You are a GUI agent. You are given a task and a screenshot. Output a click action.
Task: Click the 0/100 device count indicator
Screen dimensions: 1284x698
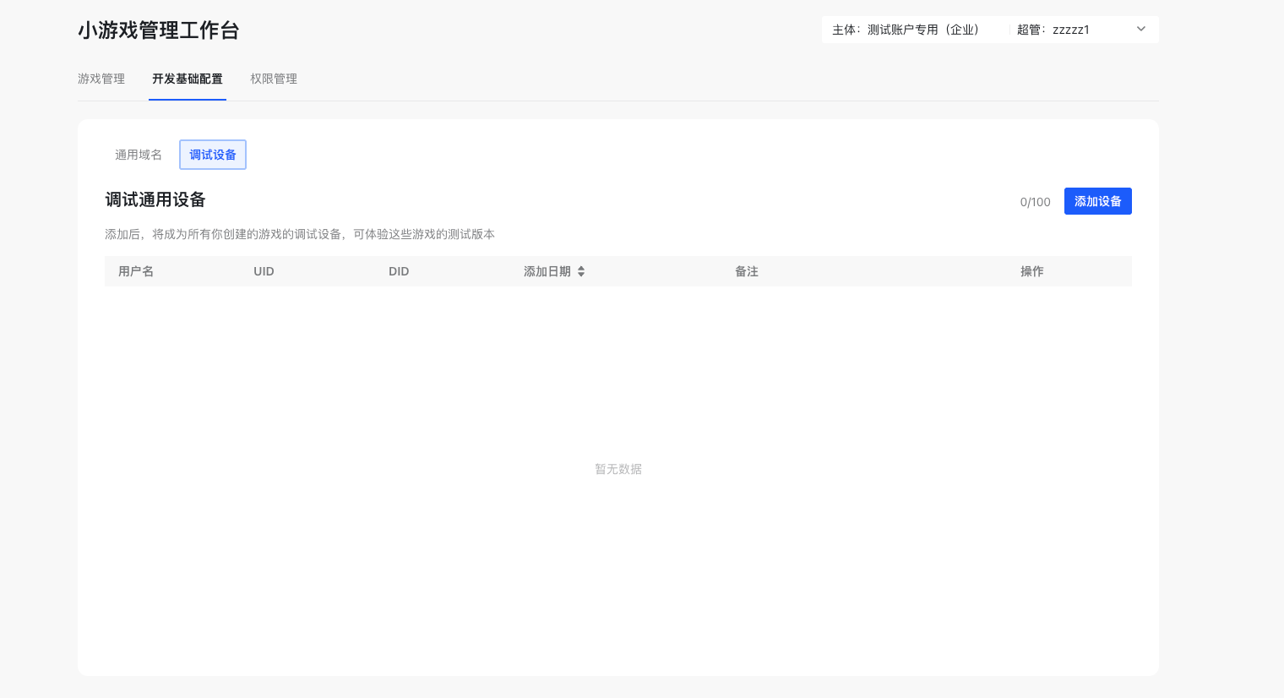(x=1035, y=202)
